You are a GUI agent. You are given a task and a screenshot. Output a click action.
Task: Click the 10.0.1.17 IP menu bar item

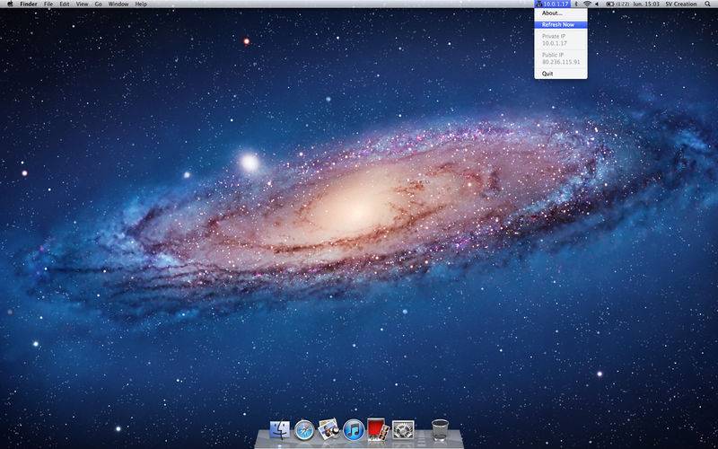(552, 4)
